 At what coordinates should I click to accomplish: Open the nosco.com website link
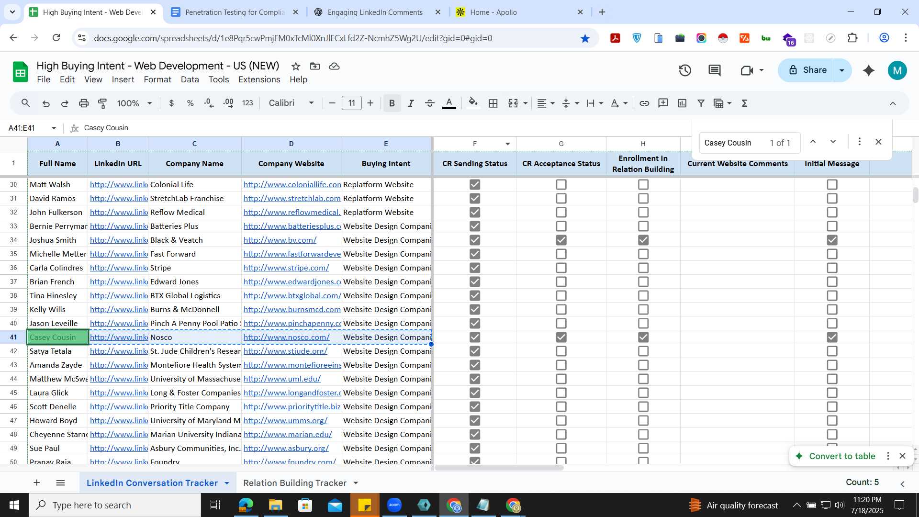click(286, 337)
